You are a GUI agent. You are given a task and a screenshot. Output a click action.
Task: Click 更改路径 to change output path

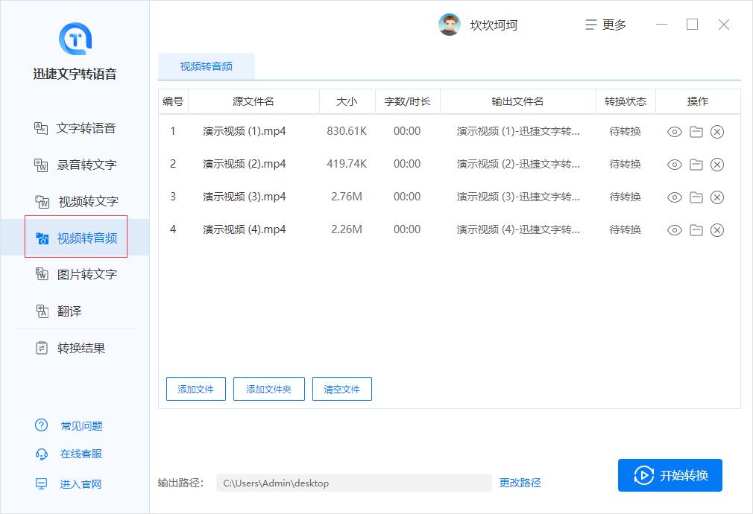(x=519, y=483)
